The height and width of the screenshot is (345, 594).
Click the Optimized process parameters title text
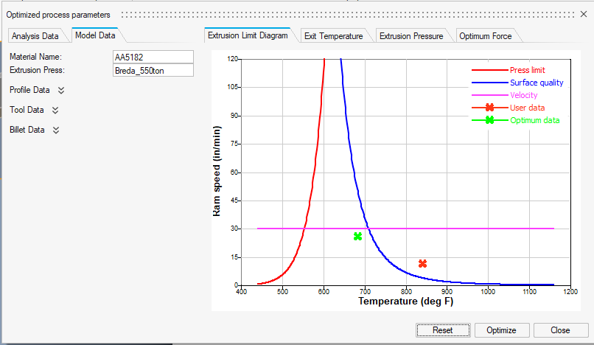coord(58,15)
